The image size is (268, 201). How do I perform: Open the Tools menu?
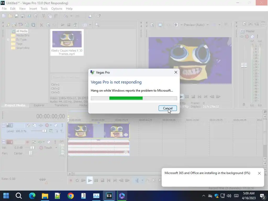click(x=44, y=9)
